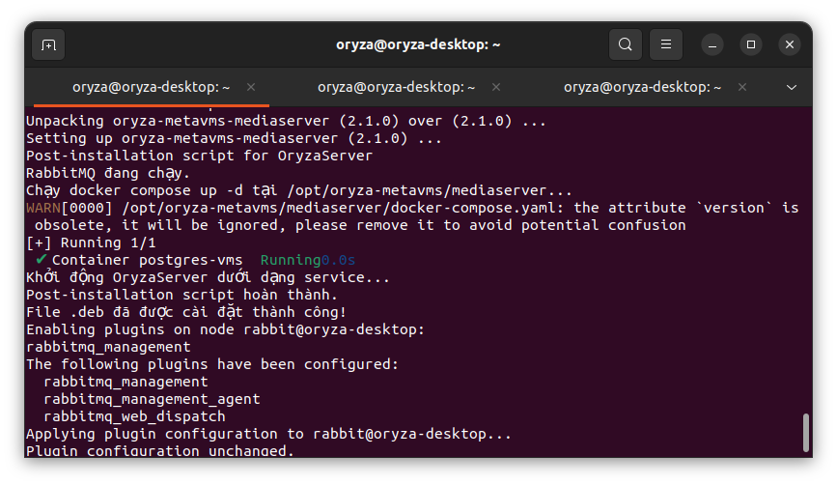Viewport: 837px width, 485px height.
Task: Close the first terminal tab
Action: click(251, 87)
